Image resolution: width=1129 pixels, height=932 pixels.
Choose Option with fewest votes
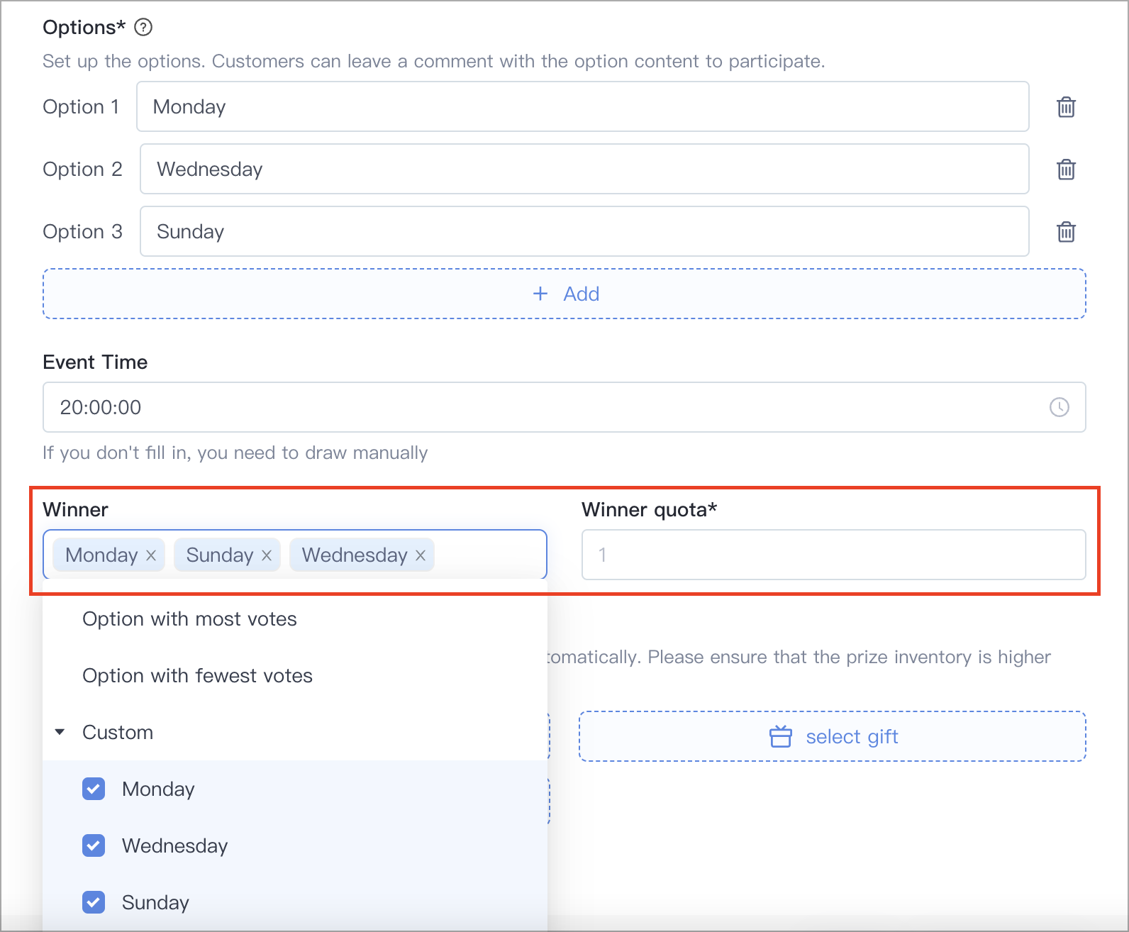(295, 676)
